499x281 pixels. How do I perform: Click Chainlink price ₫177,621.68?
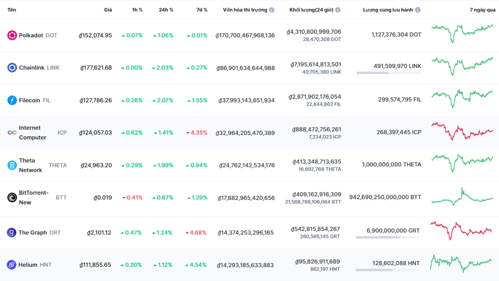[x=96, y=68]
